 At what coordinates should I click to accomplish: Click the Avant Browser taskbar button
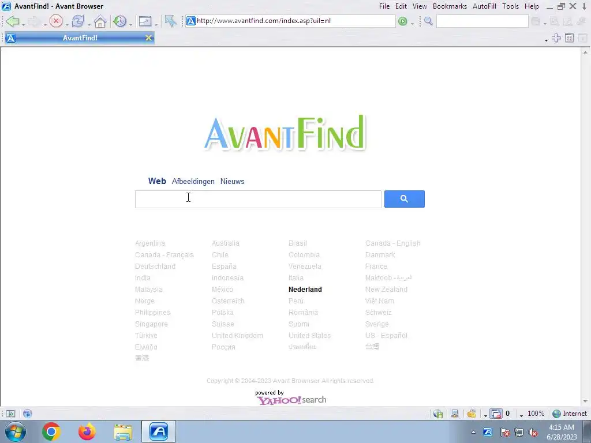click(159, 431)
